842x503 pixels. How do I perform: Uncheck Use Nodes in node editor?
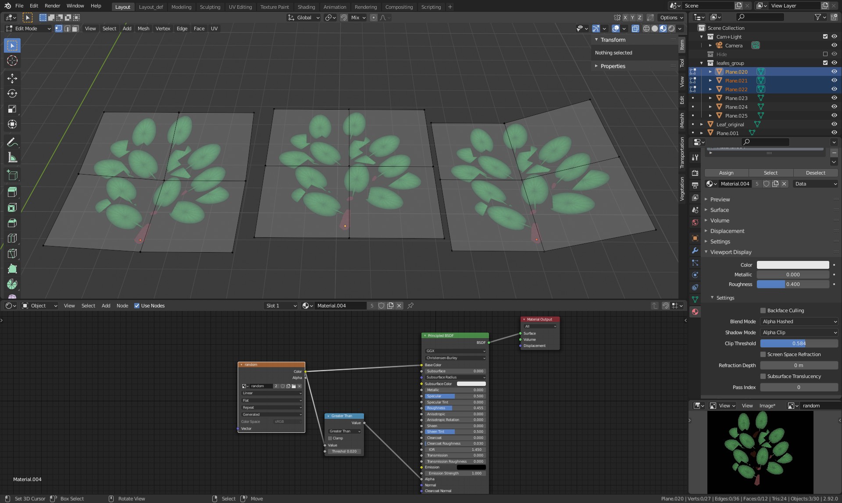point(137,306)
